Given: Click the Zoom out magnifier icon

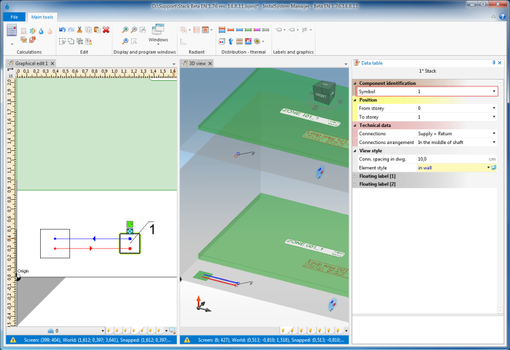Looking at the screenshot, I should (x=134, y=30).
